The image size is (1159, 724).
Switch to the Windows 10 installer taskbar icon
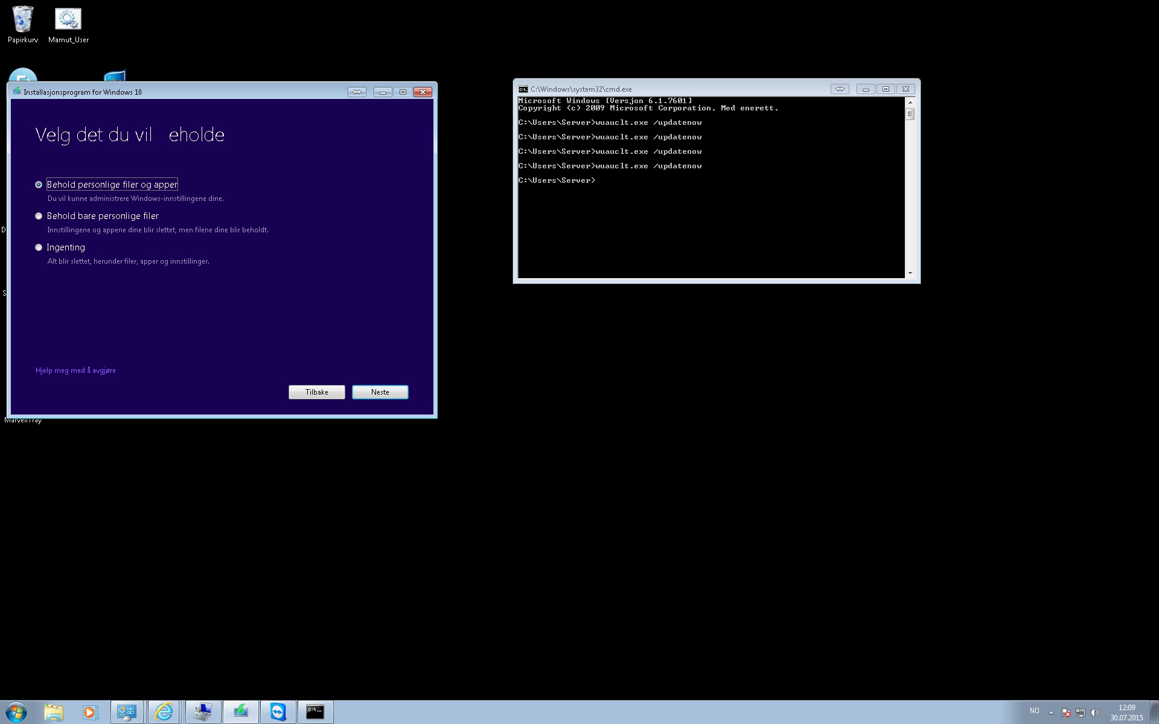(x=241, y=713)
